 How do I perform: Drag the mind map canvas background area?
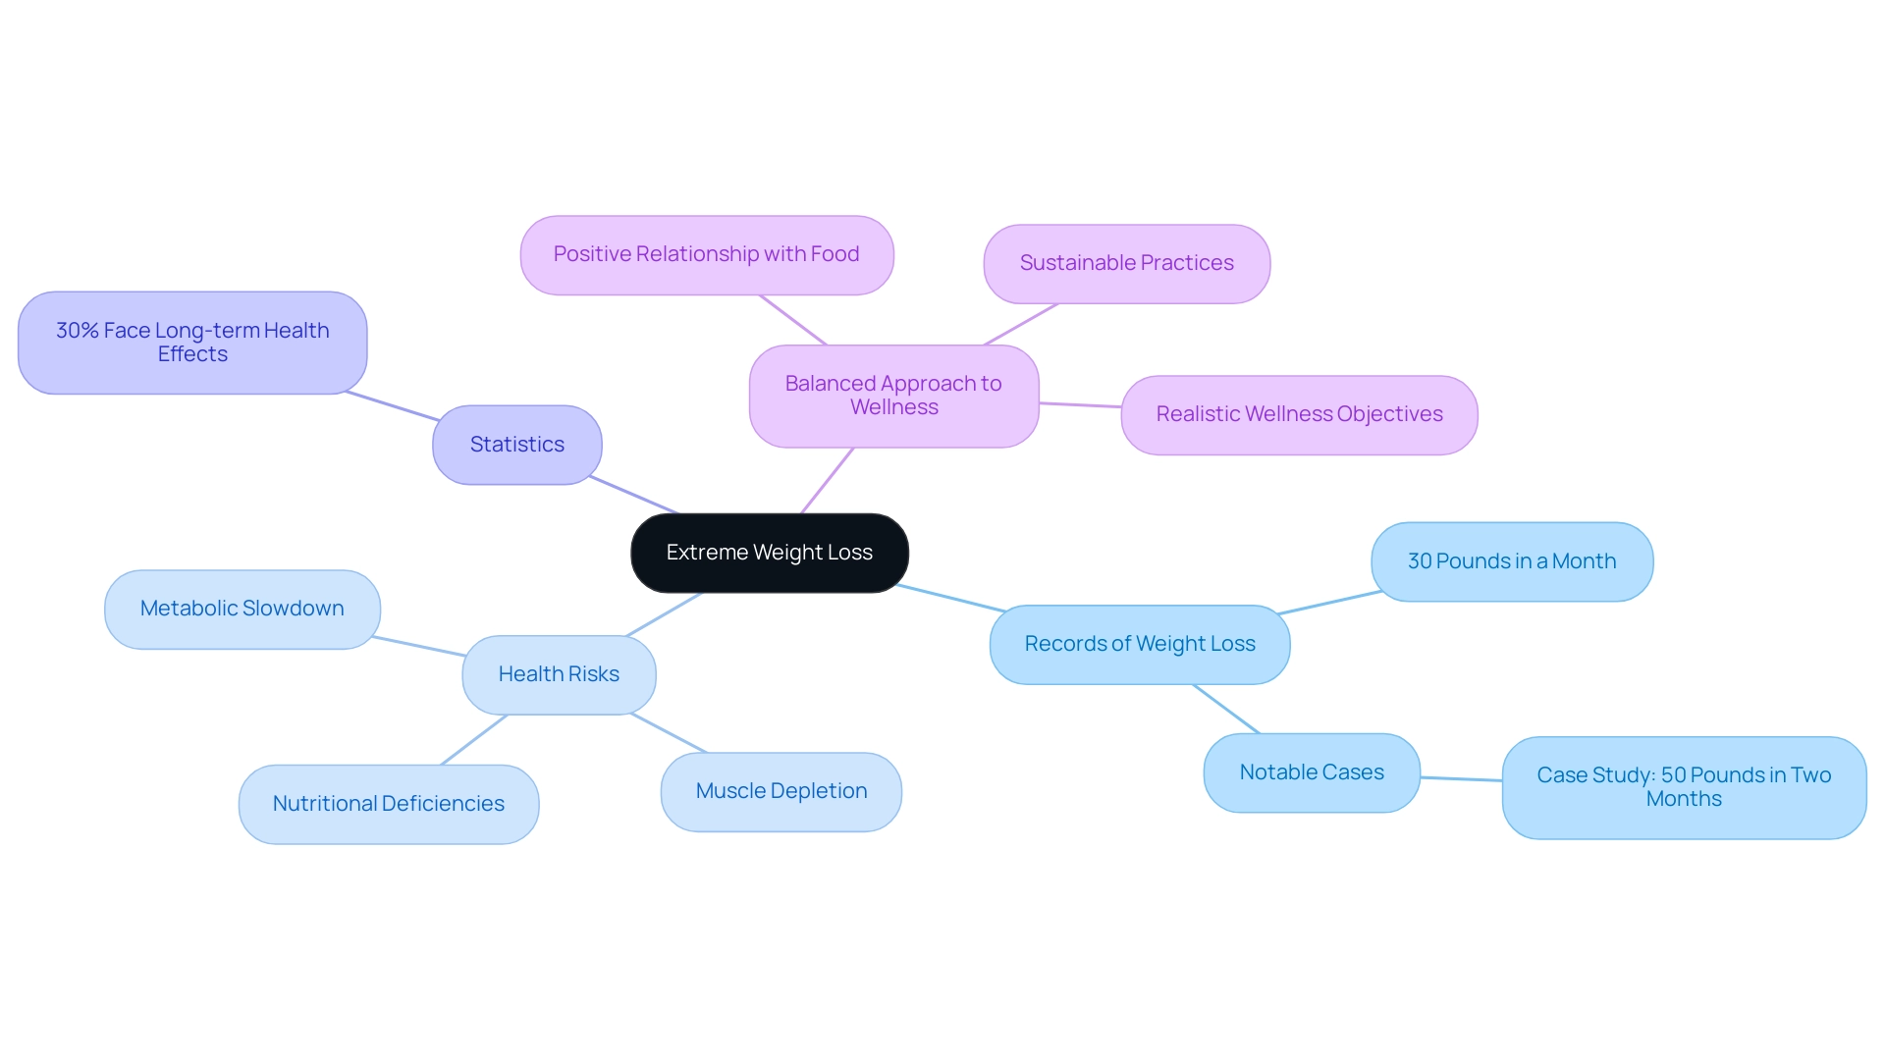(259, 130)
